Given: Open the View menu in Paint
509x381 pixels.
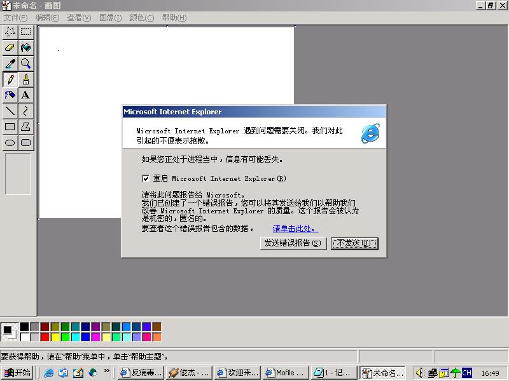Looking at the screenshot, I should click(x=79, y=18).
